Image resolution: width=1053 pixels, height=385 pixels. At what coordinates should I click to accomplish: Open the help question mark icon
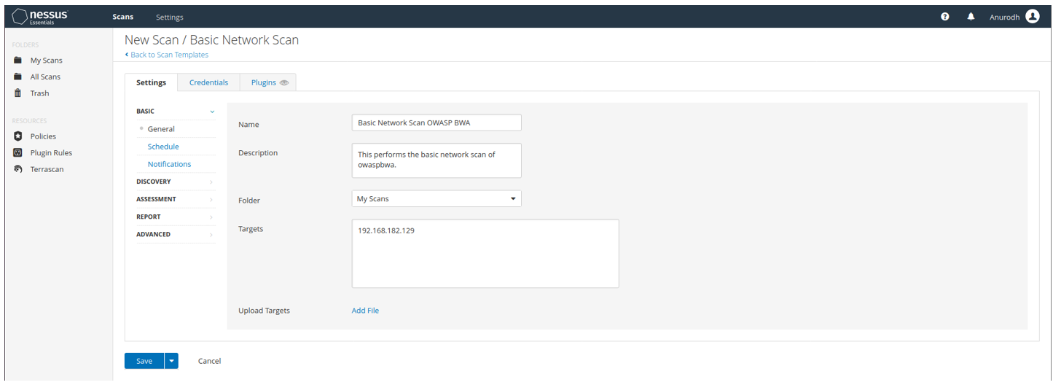click(945, 17)
